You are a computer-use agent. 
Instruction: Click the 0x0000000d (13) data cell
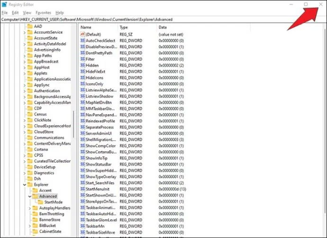[172, 189]
